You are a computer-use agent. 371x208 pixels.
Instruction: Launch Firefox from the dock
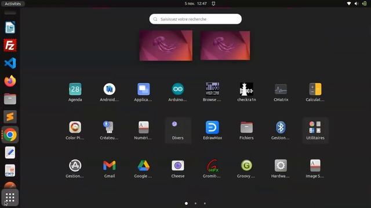click(10, 81)
